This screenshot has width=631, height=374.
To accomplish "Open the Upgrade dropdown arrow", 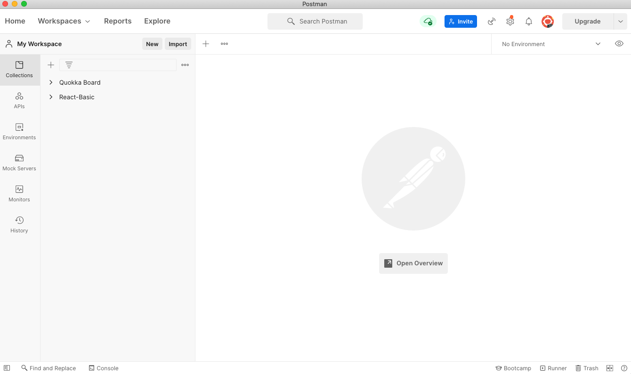I will pos(621,21).
